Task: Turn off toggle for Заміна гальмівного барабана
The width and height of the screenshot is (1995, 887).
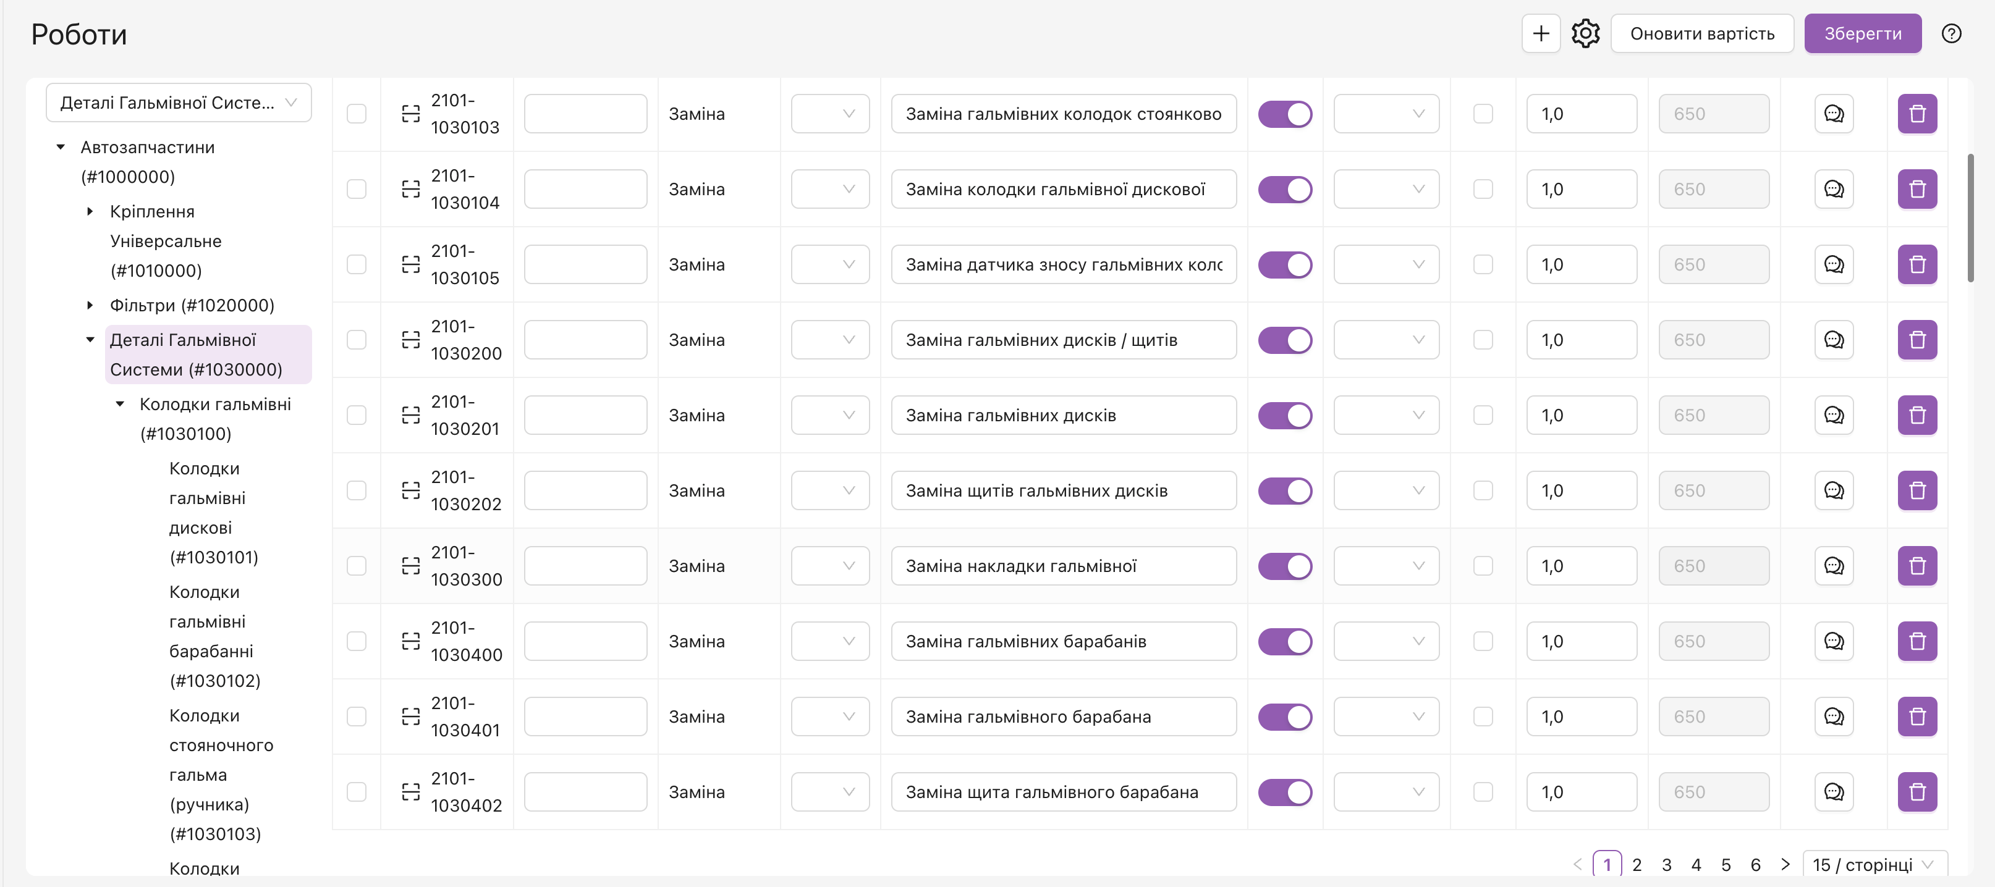Action: 1285,717
